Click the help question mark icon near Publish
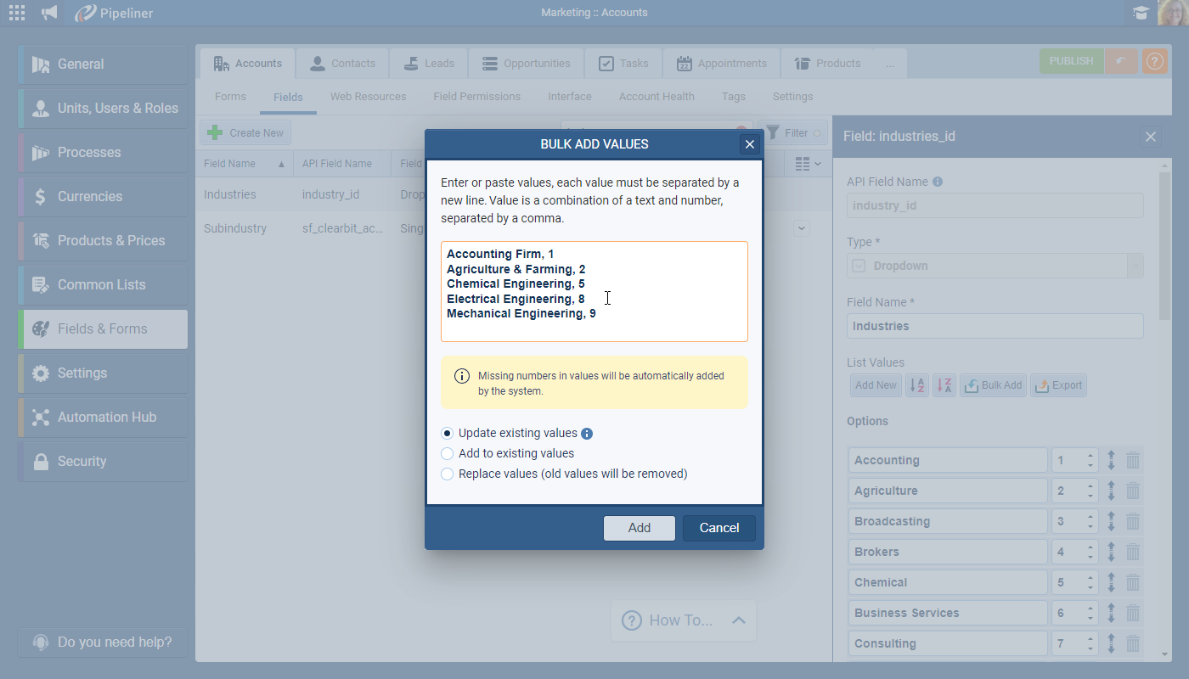Screen dimensions: 1189x679 (1154, 62)
